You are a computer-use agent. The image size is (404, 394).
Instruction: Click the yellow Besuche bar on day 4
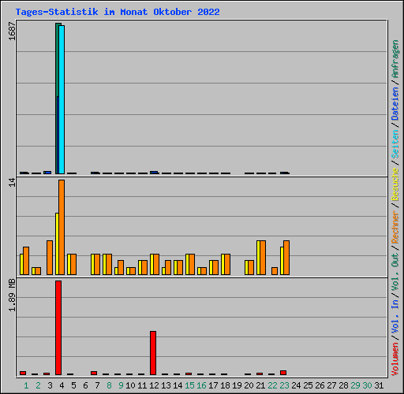coord(57,243)
